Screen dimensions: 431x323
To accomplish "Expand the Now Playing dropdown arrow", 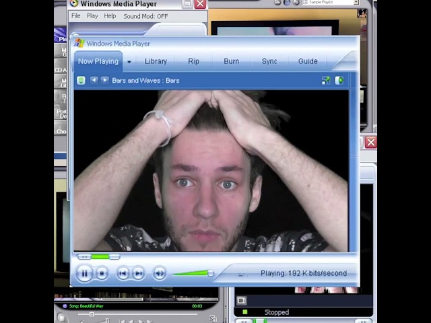I will [129, 62].
